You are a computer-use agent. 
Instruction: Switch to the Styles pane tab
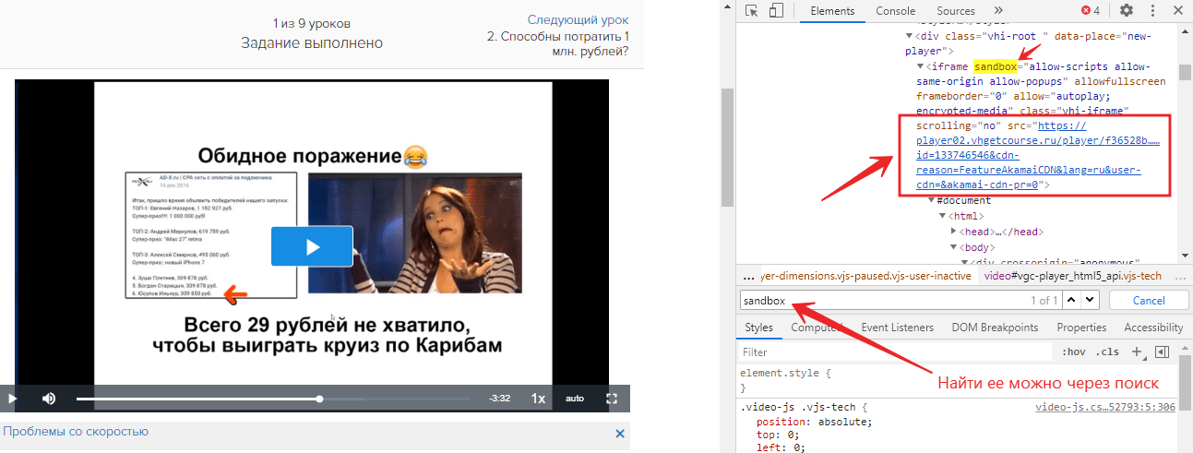pos(758,328)
